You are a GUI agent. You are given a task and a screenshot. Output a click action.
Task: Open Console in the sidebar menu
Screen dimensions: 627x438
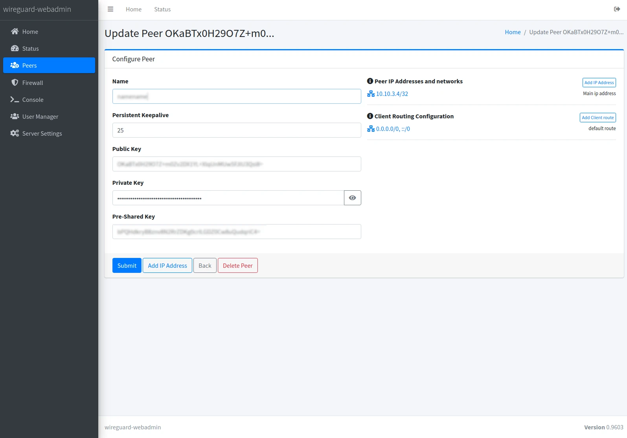(49, 99)
